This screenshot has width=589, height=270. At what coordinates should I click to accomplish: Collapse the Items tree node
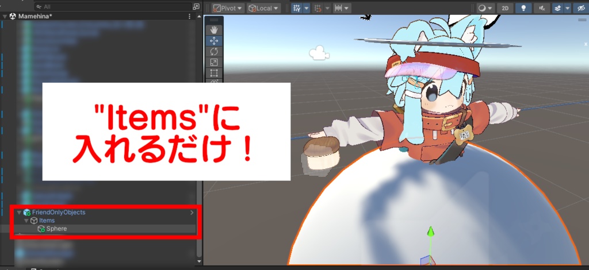pos(26,221)
